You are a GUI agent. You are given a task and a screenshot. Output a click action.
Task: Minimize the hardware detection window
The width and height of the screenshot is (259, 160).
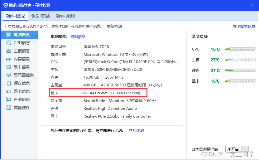(x=244, y=5)
